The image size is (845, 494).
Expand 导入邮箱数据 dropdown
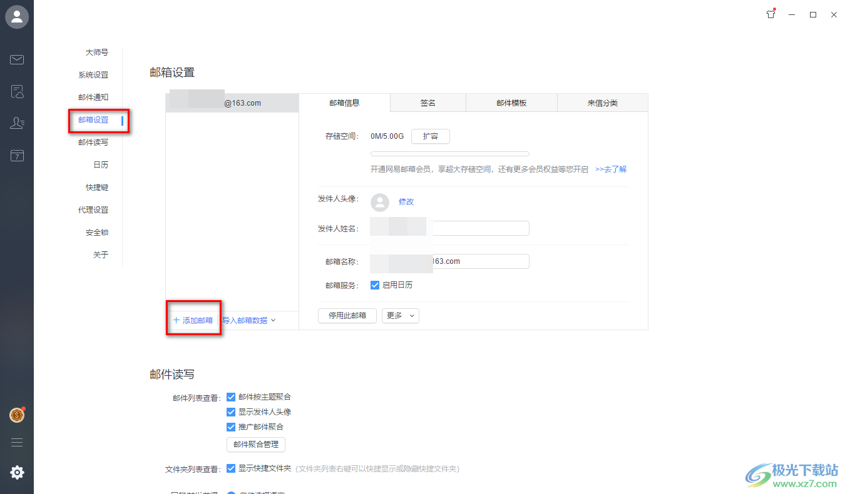[x=249, y=320]
